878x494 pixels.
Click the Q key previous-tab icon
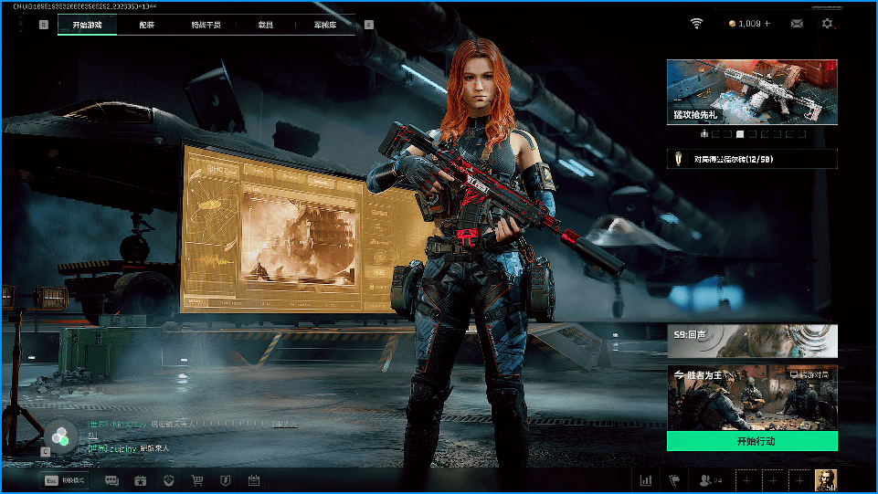[44, 25]
